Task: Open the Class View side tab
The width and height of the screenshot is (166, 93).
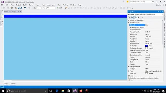Action: pos(165,36)
